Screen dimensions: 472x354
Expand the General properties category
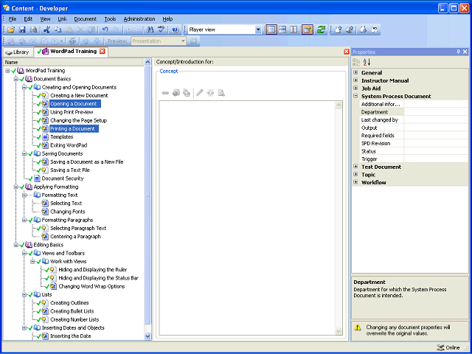[355, 72]
